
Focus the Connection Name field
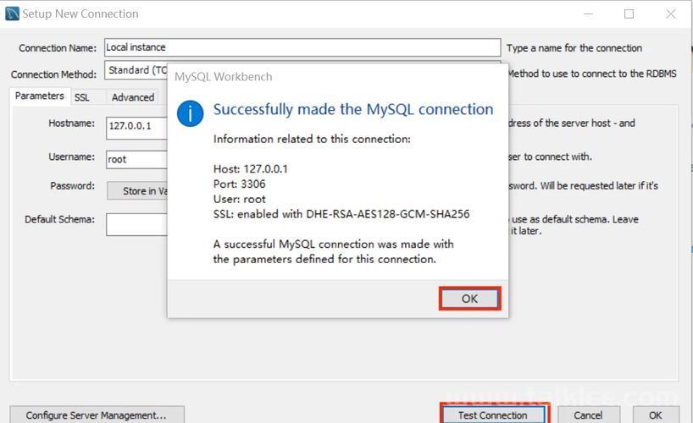[302, 47]
